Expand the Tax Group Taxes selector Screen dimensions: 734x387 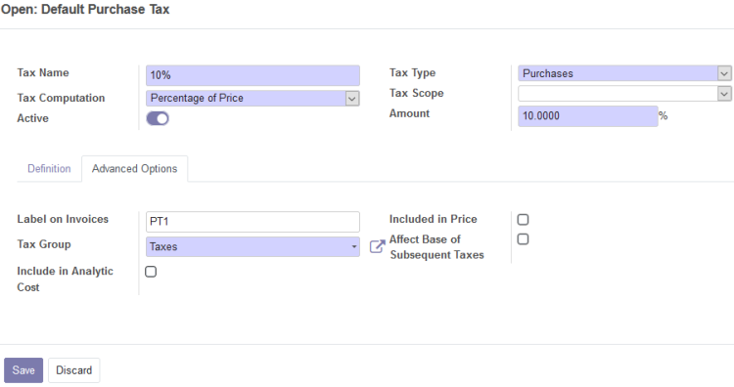click(252, 247)
